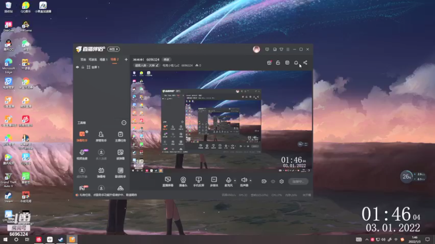Open 弹幕助手 small gear settings badge
The image size is (435, 244).
[x=87, y=132]
